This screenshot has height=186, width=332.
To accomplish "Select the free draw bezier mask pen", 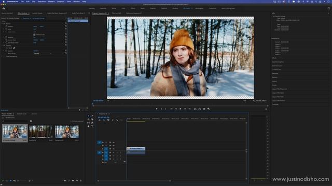I will pos(14,48).
